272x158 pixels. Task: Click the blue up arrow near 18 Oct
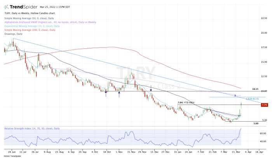(x=106, y=94)
